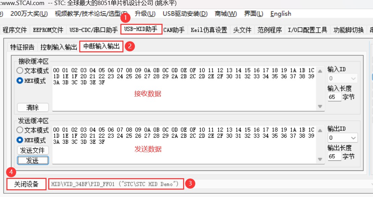
Task: Choose HEX模式 for the receive buffer
Action: [x=31, y=81]
